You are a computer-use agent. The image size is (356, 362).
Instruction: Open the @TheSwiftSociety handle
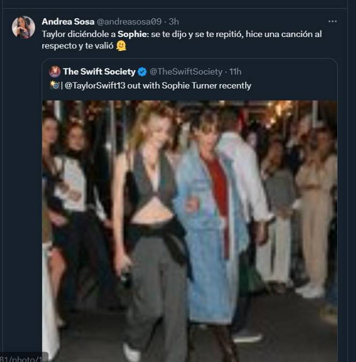pyautogui.click(x=185, y=72)
